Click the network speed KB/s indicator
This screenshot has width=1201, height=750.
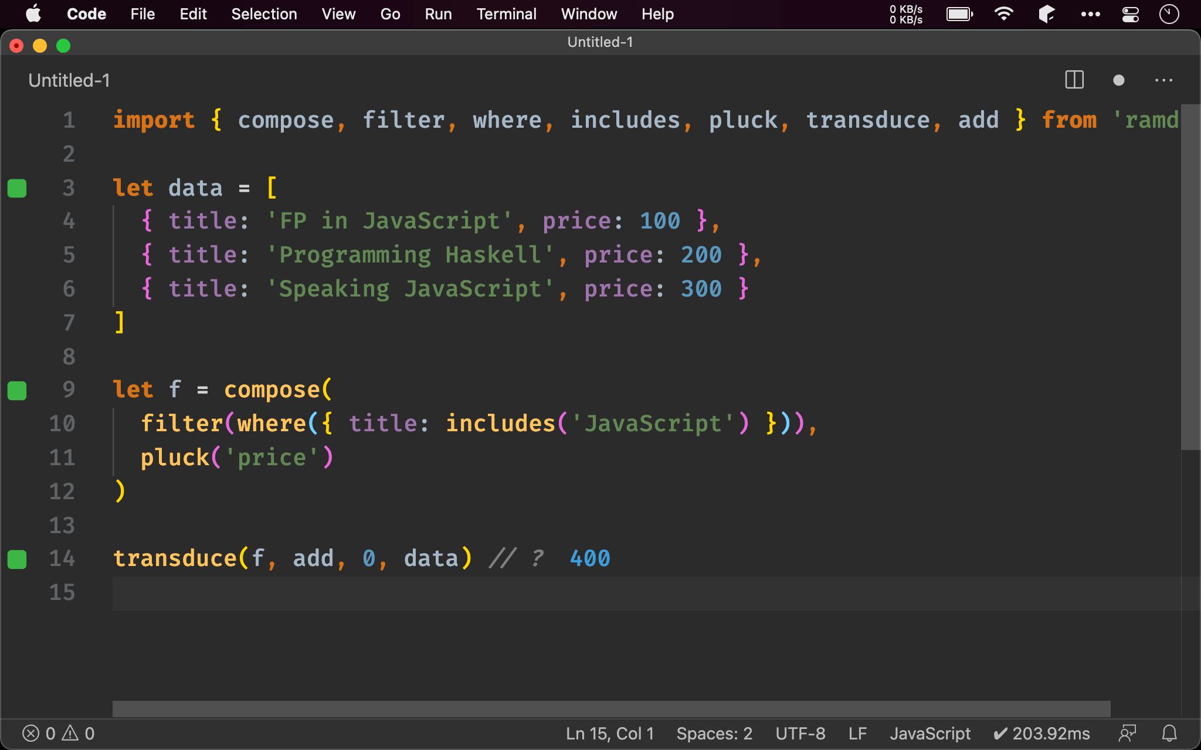[906, 14]
